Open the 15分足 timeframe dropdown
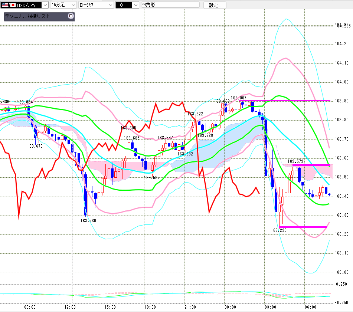Image resolution: width=353 pixels, height=312 pixels. click(x=63, y=5)
